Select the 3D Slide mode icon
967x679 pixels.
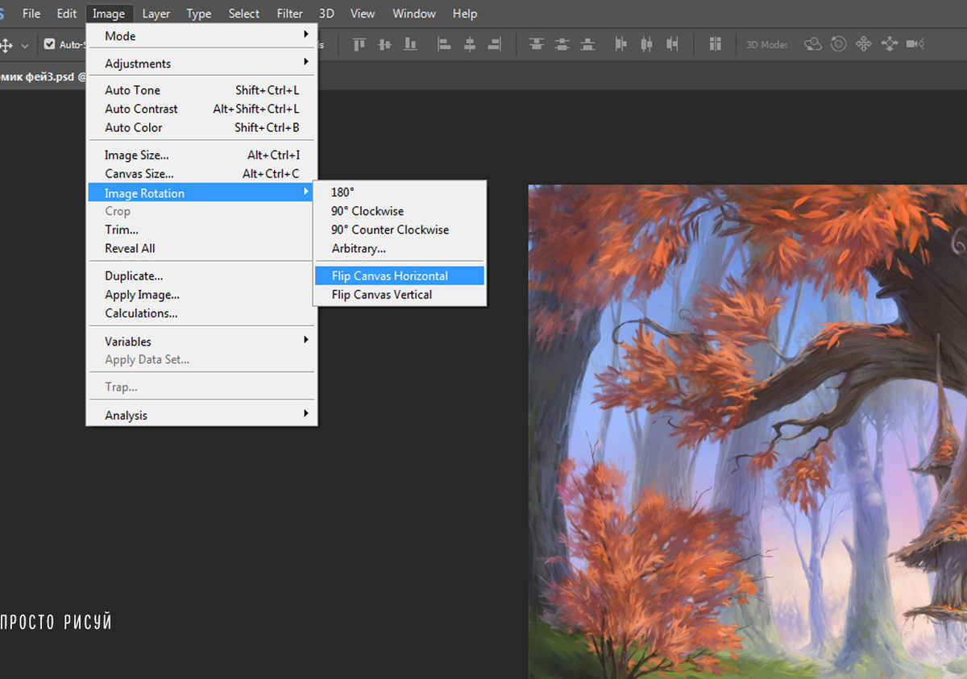tap(890, 44)
